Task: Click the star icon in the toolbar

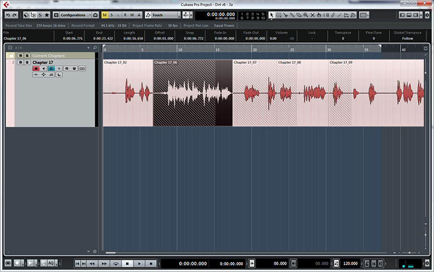Action: click(x=47, y=15)
